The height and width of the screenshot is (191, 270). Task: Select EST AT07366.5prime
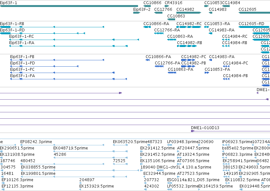click(x=193, y=161)
